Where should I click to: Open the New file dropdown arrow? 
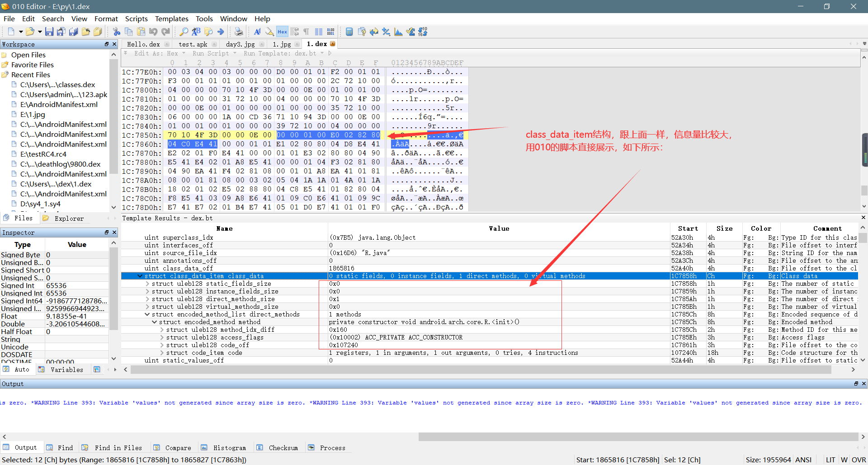(20, 32)
